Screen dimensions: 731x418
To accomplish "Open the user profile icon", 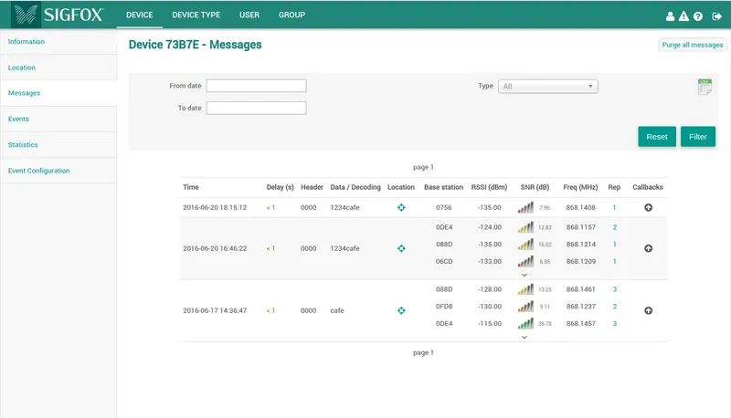I will (x=670, y=16).
